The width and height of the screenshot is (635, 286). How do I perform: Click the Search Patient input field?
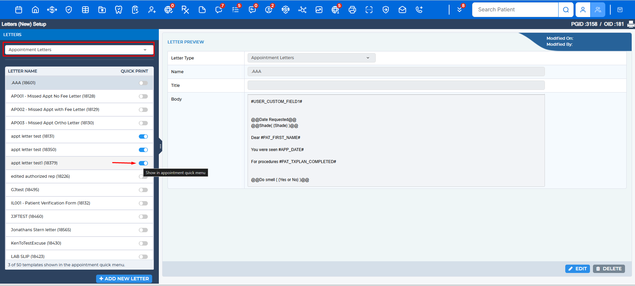515,10
